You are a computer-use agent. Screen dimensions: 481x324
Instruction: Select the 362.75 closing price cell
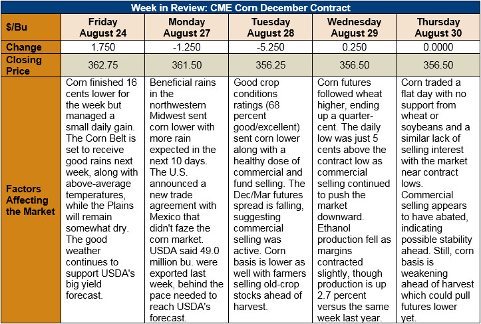click(102, 65)
